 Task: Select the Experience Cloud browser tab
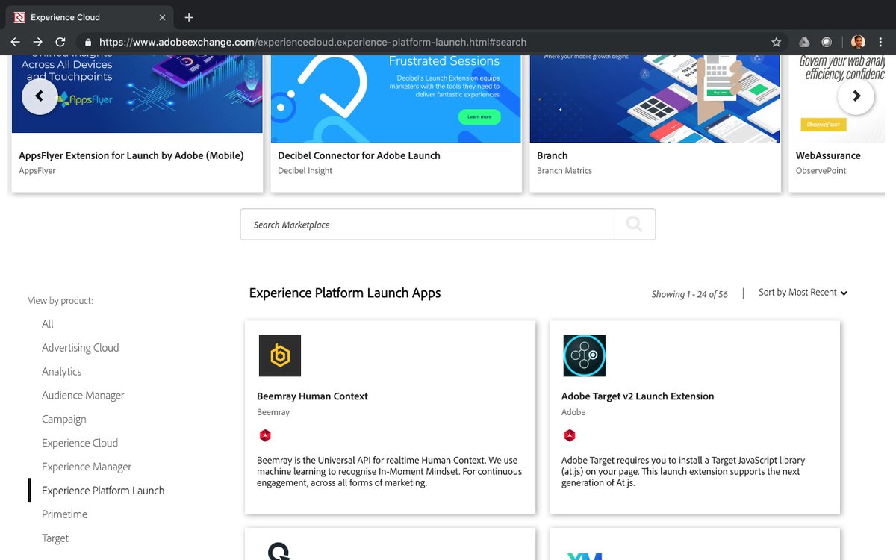pyautogui.click(x=90, y=17)
